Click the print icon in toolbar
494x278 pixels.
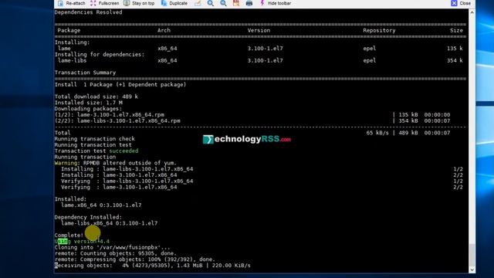click(249, 3)
